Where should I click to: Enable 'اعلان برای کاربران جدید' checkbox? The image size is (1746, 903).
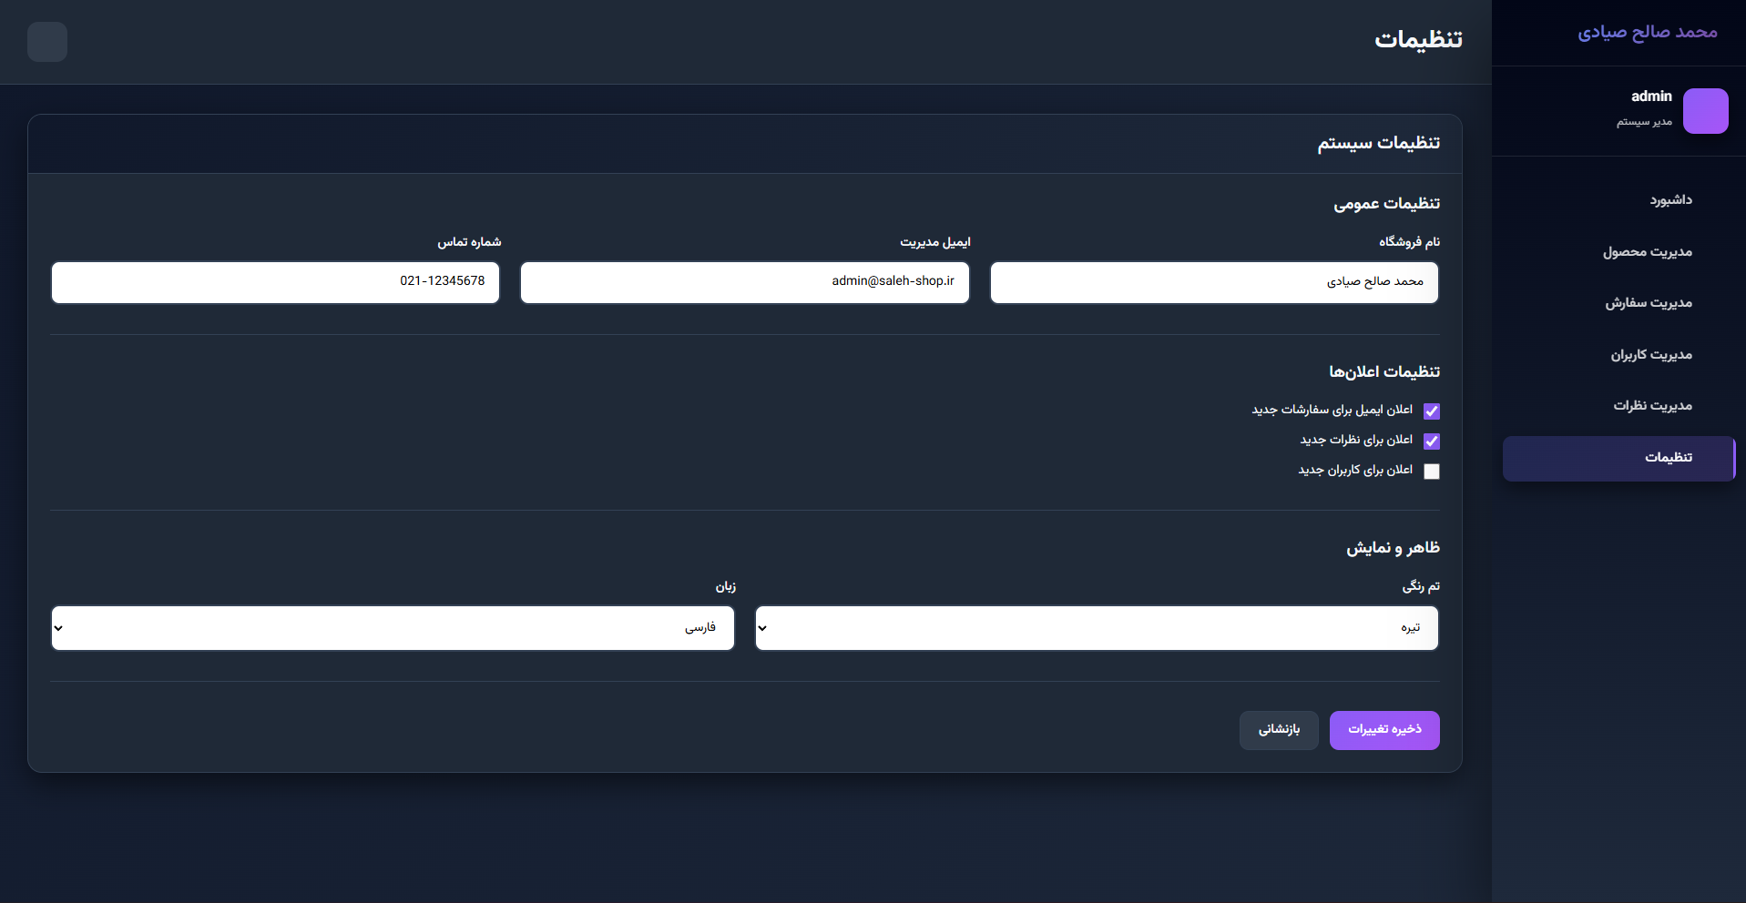[1432, 472]
